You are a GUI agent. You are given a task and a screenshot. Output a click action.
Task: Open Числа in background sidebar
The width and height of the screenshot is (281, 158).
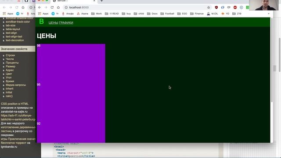coord(10,59)
